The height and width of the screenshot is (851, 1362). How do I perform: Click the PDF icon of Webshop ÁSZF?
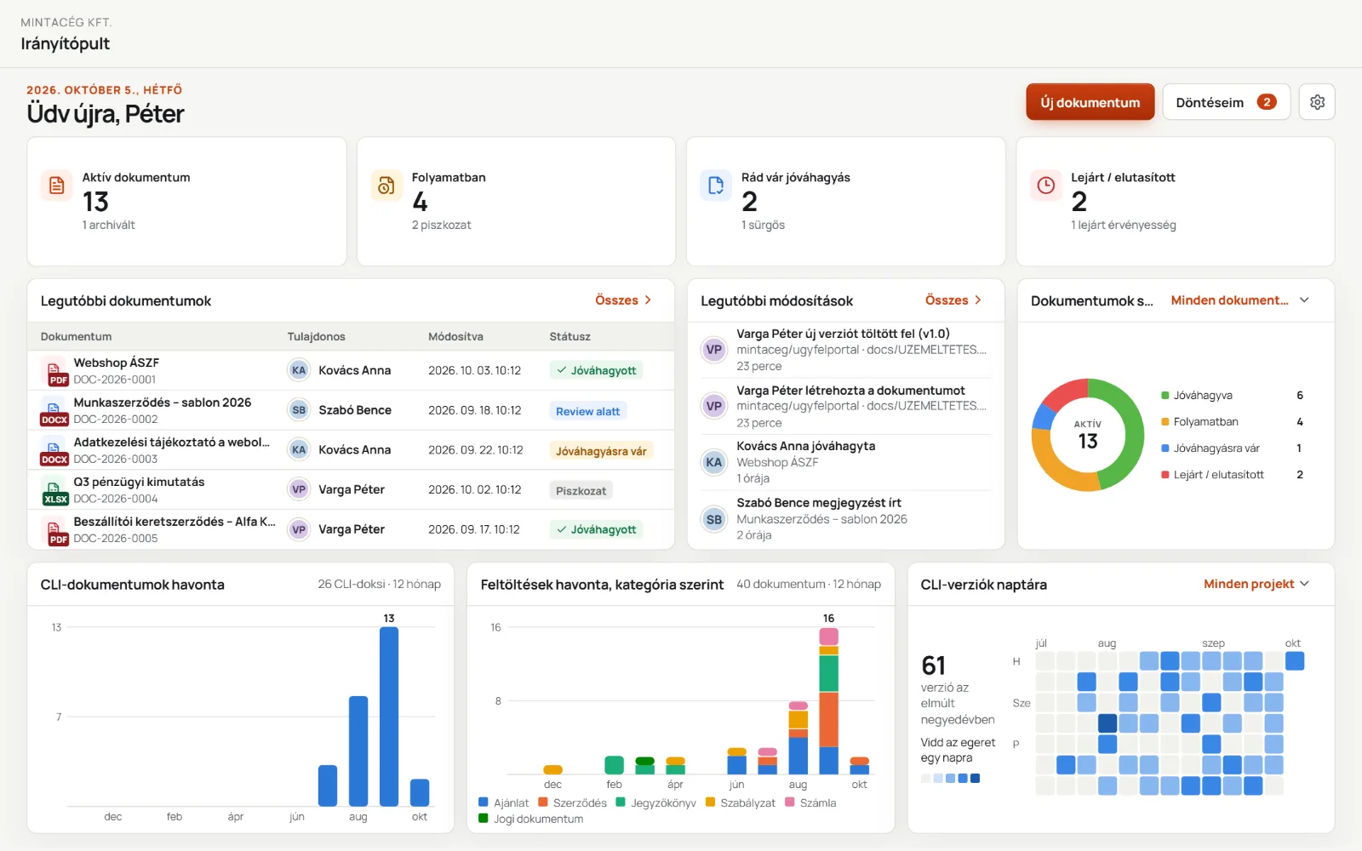point(54,371)
